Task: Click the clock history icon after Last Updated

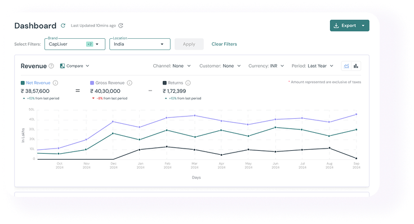Action: point(121,25)
